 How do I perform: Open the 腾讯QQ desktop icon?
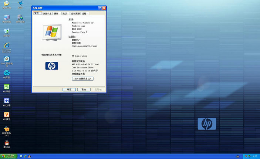[7, 143]
